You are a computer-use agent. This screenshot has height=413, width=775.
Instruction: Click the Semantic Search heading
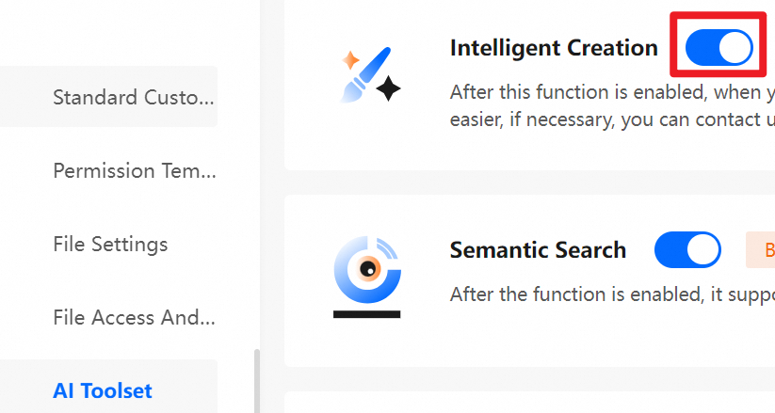(538, 250)
